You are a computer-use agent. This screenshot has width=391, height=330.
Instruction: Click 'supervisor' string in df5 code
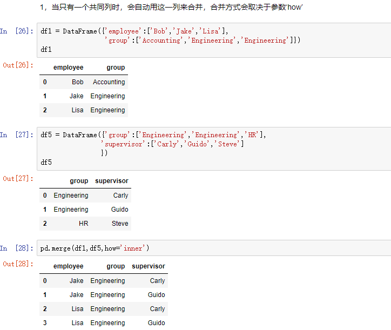pyautogui.click(x=124, y=144)
